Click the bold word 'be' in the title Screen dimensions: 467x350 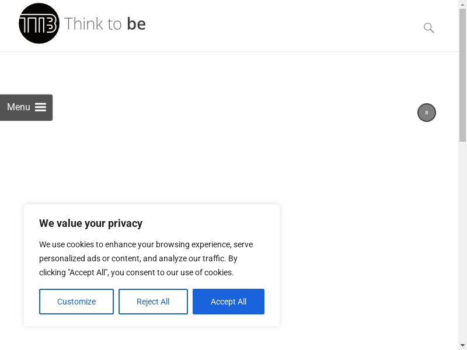pyautogui.click(x=136, y=24)
